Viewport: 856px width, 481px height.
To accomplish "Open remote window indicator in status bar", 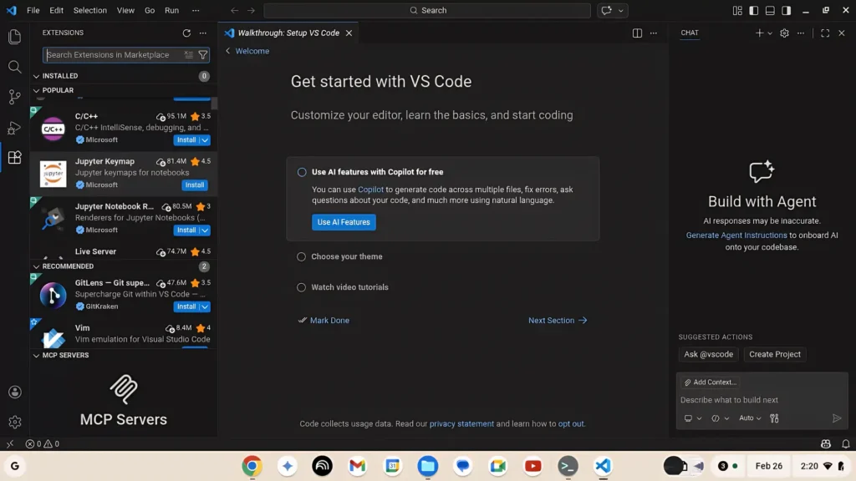I will pyautogui.click(x=10, y=444).
